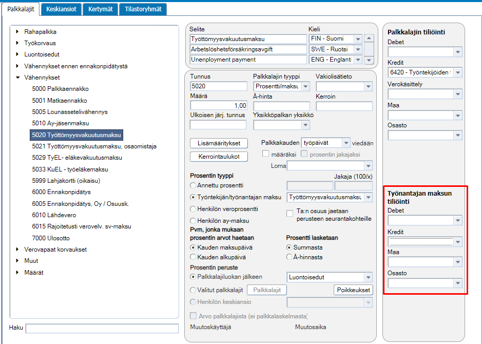
Task: Open the Loma dropdown
Action: pyautogui.click(x=368, y=166)
